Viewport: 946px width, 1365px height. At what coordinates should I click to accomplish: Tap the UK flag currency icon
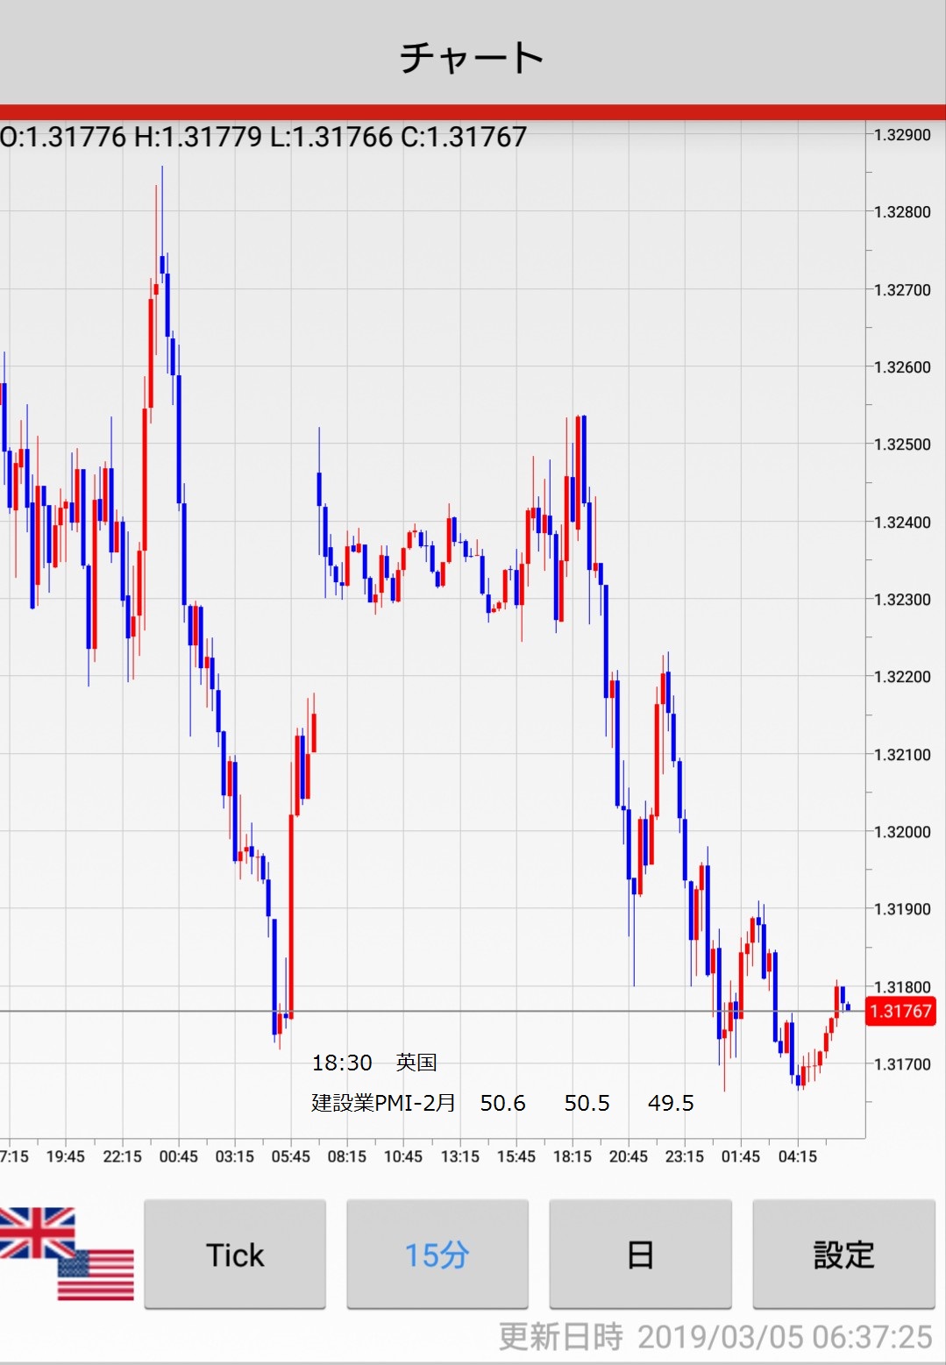tap(35, 1232)
